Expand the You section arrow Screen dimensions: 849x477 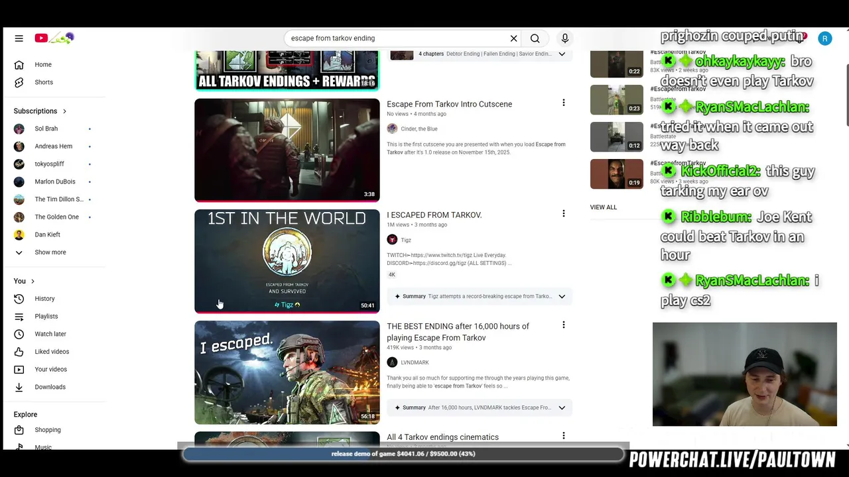pos(33,281)
